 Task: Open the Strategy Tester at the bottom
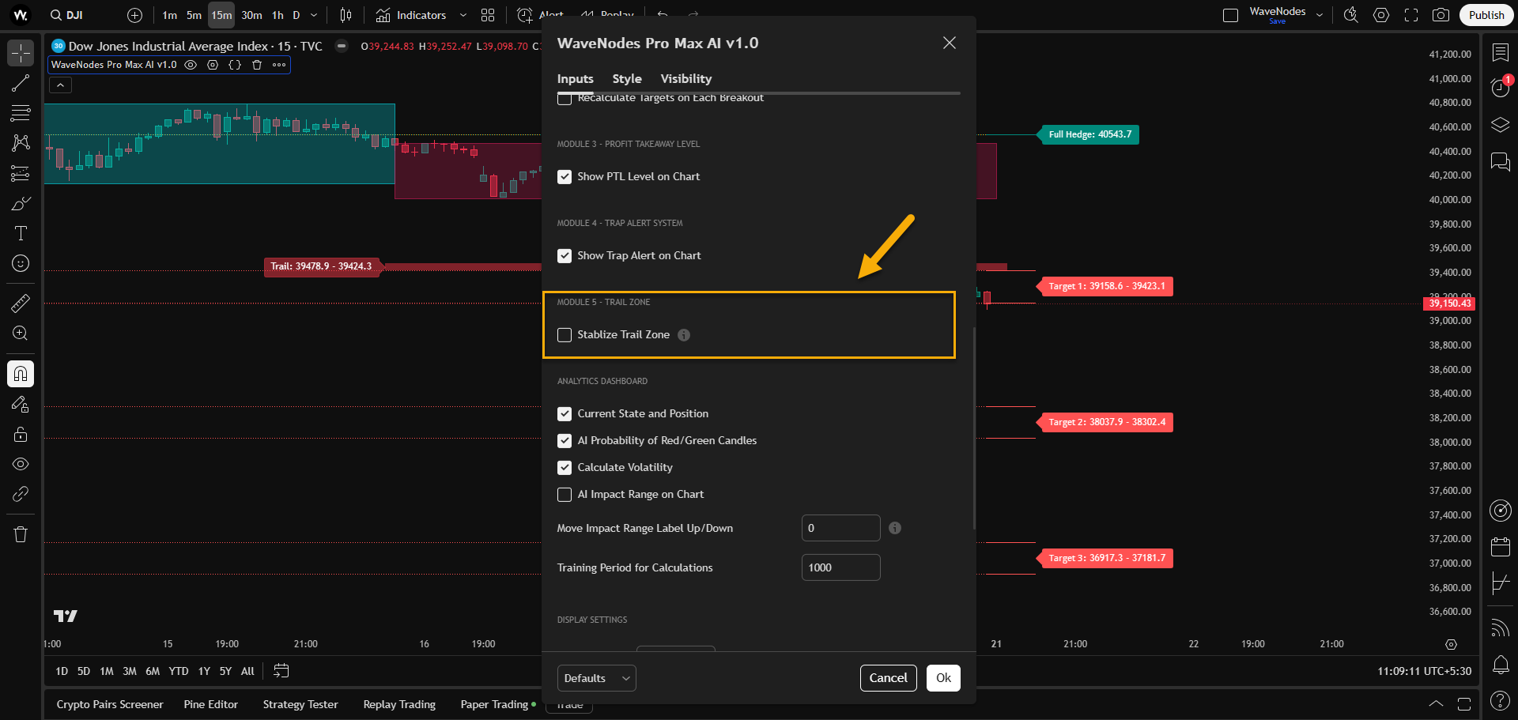click(x=300, y=703)
